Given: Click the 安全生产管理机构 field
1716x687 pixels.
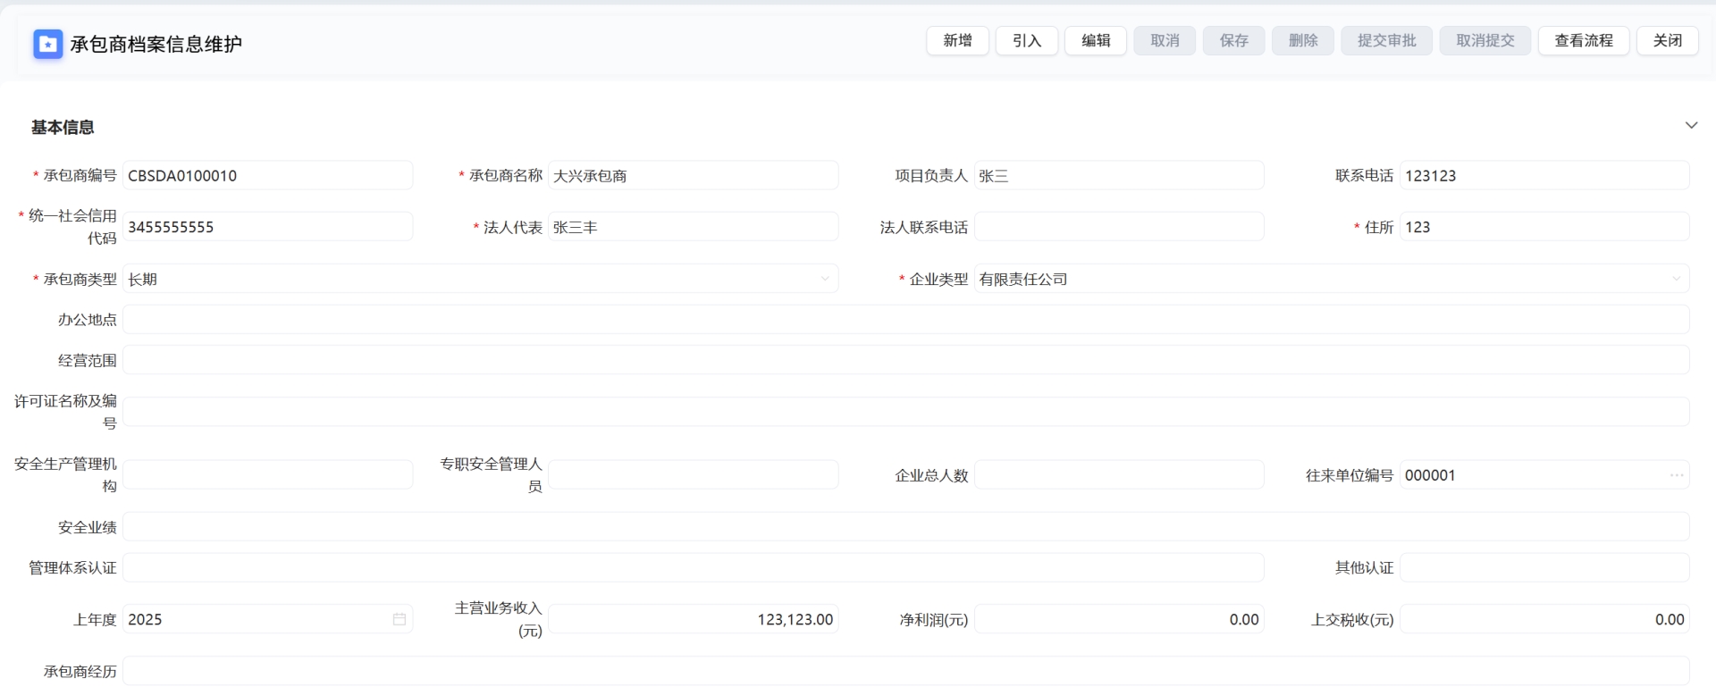Looking at the screenshot, I should [268, 475].
